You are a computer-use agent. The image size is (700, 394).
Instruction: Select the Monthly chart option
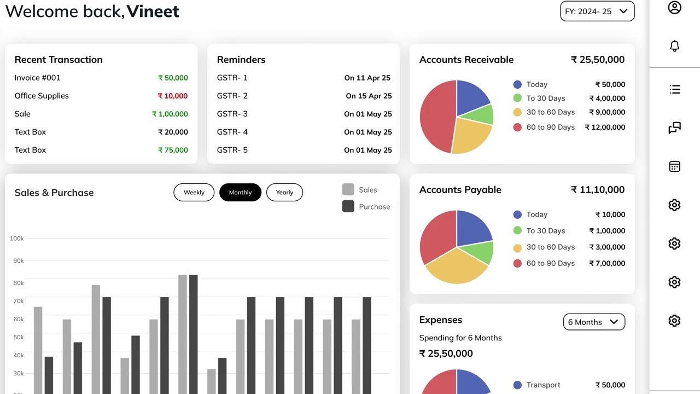pyautogui.click(x=240, y=193)
